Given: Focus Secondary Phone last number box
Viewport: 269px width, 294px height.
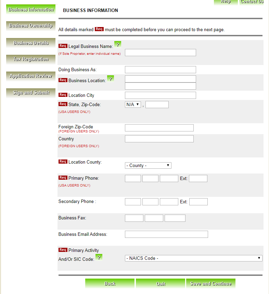Looking at the screenshot, I should 169,202.
